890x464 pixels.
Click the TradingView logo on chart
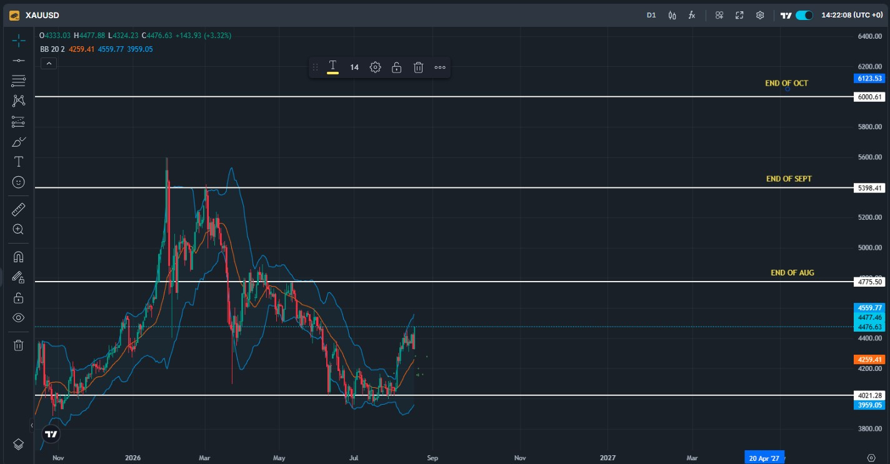51,434
